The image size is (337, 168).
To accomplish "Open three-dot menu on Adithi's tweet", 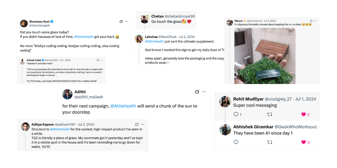I will pos(204,92).
